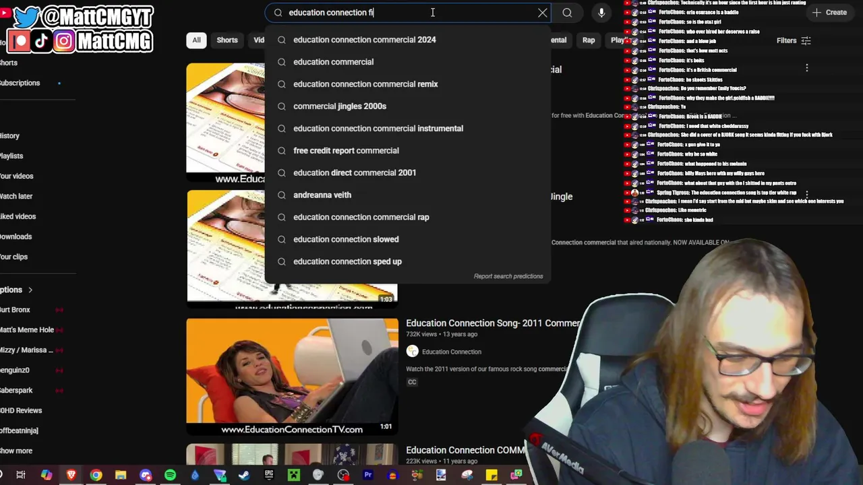Screen dimensions: 863x485
Task: Open 'Education Connection Song- 2011' video title
Action: (x=492, y=323)
